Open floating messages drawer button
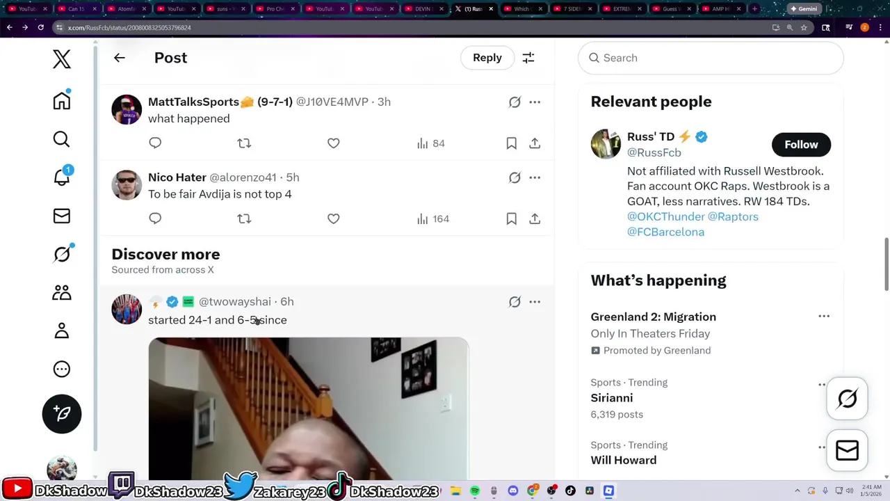This screenshot has width=890, height=501. click(x=847, y=451)
